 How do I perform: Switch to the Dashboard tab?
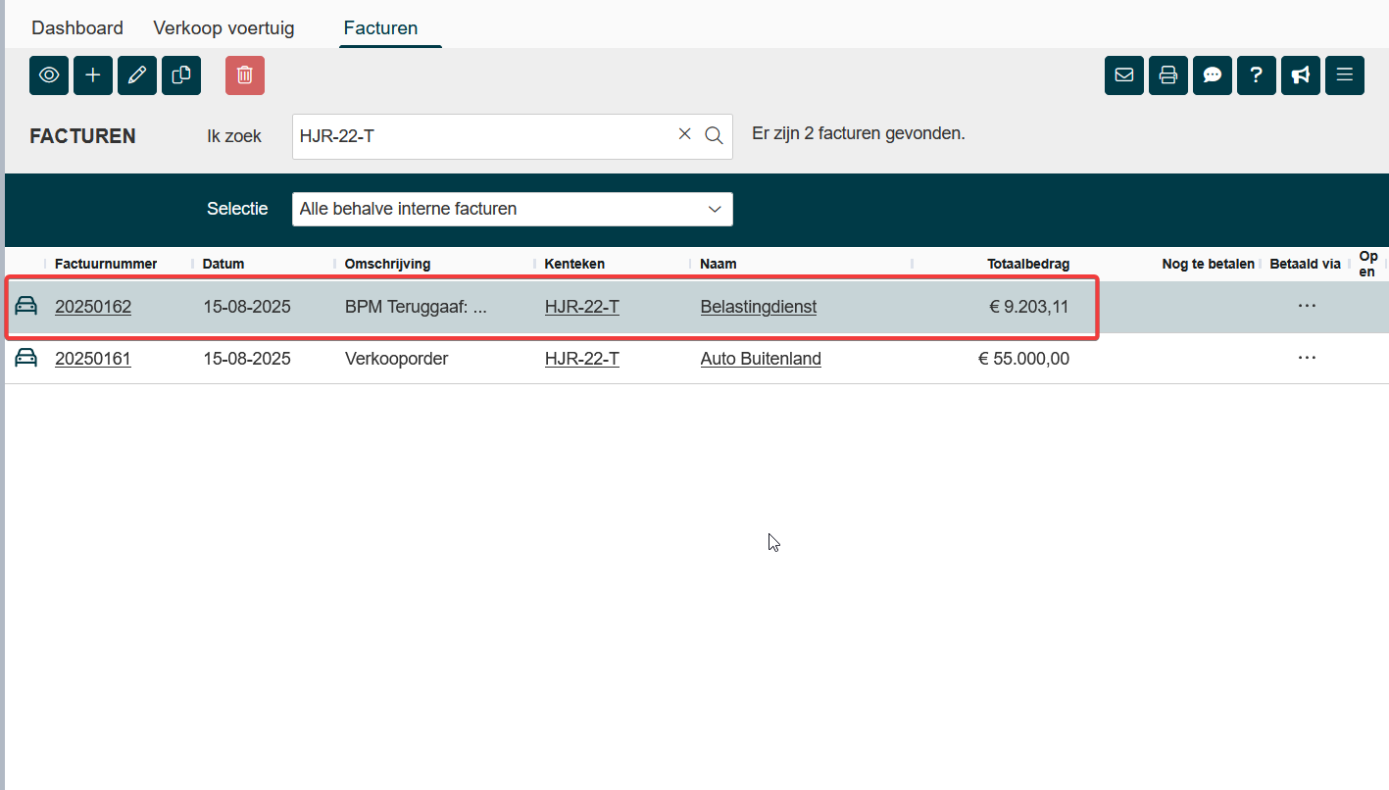(x=77, y=27)
